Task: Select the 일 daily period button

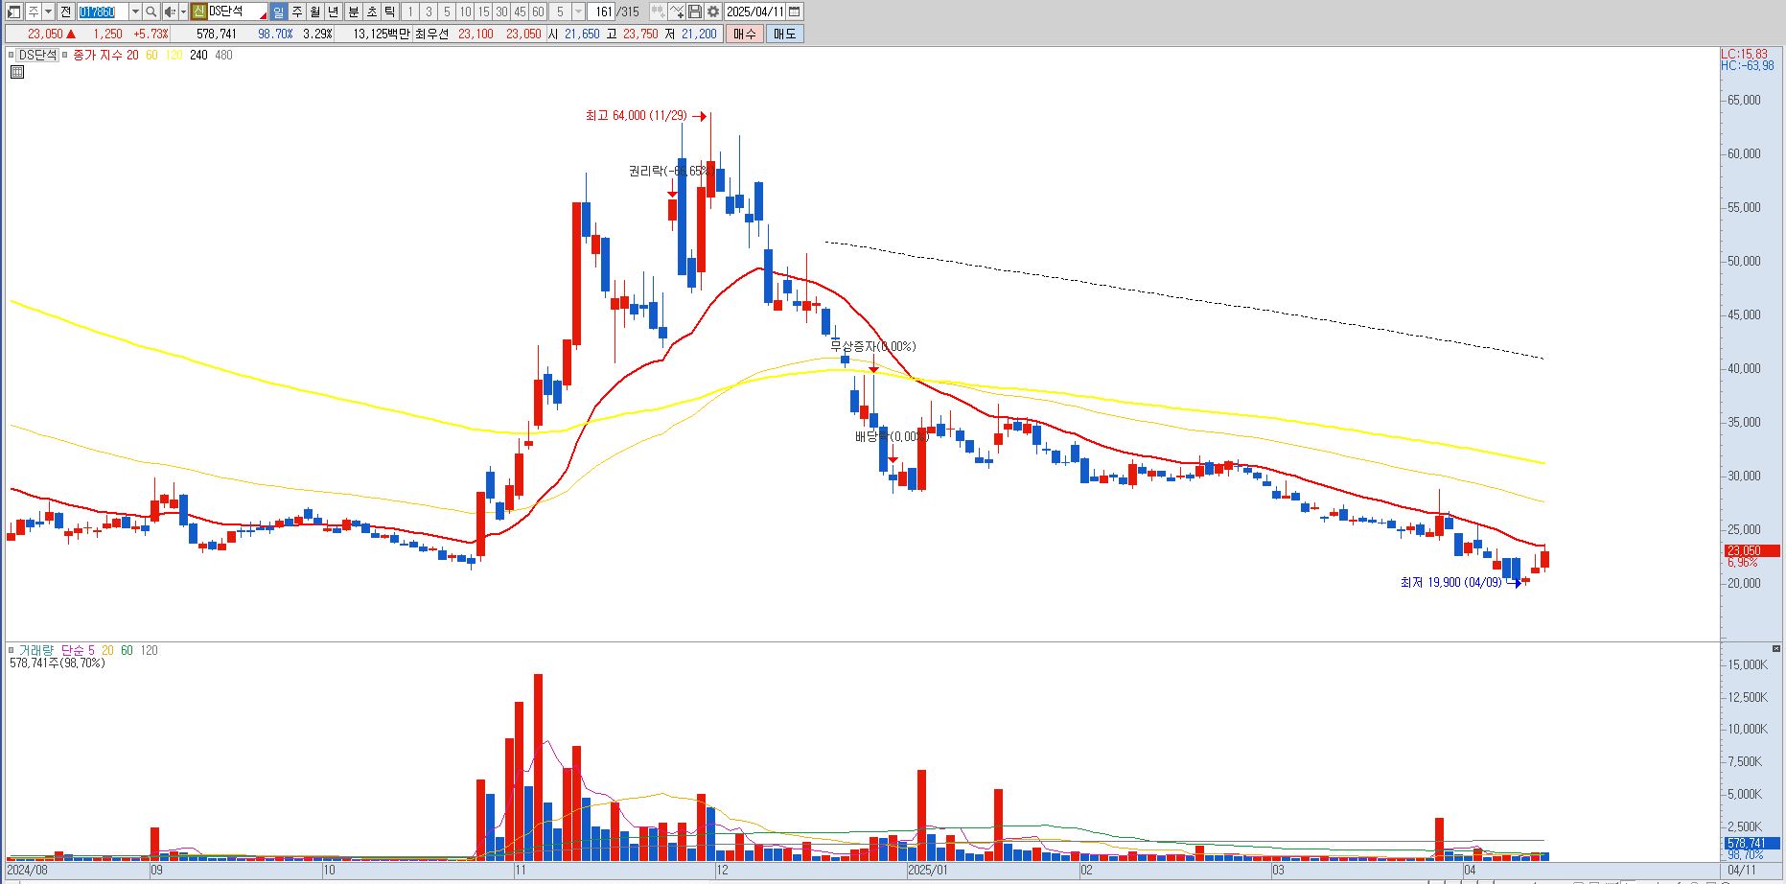Action: click(278, 12)
